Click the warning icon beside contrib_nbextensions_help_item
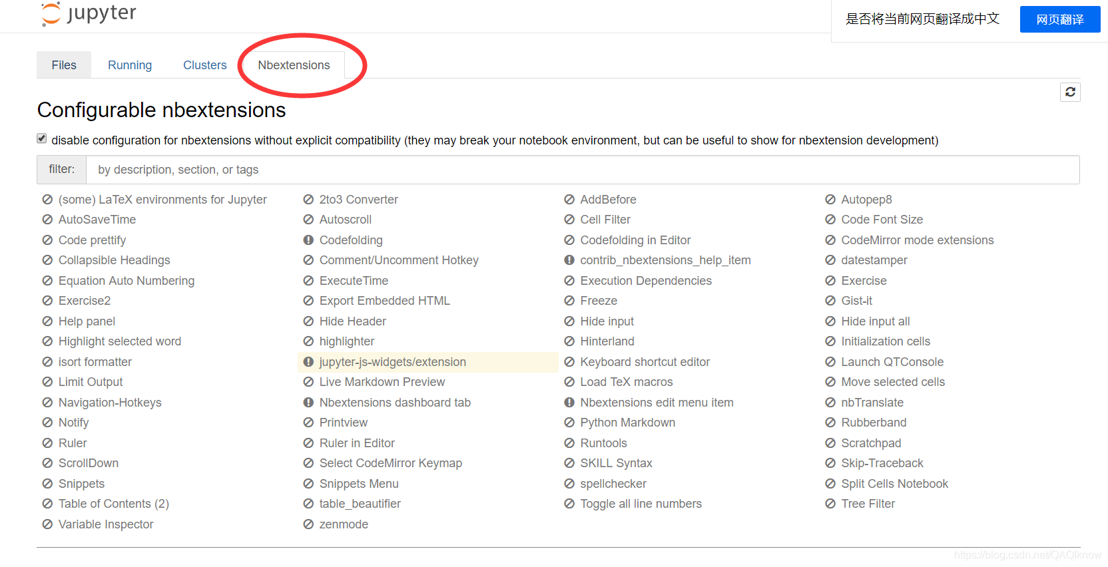Image resolution: width=1108 pixels, height=567 pixels. pyautogui.click(x=569, y=260)
